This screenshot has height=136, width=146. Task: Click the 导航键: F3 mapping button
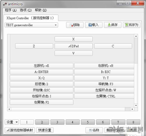[x=104, y=84]
